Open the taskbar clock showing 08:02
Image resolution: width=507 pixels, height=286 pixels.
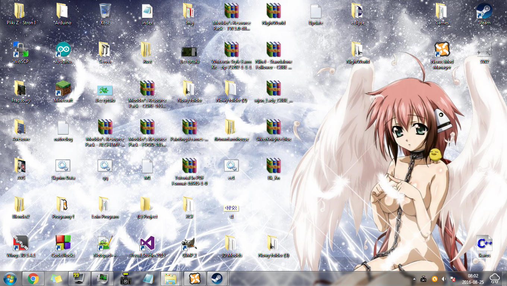473,279
